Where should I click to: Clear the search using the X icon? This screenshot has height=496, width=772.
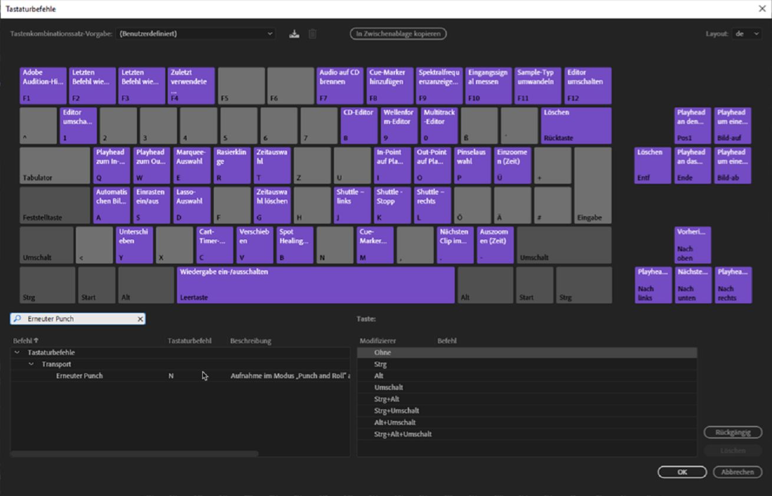(x=140, y=318)
